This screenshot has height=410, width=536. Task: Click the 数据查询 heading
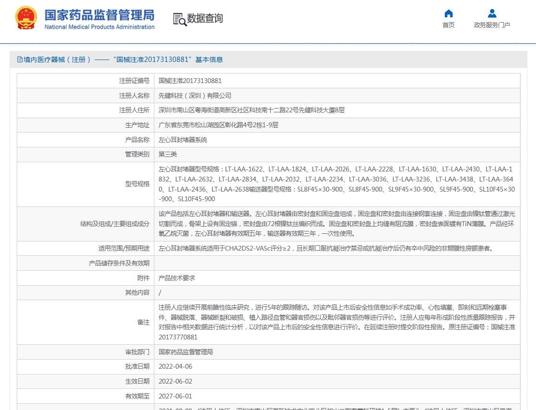pos(205,18)
